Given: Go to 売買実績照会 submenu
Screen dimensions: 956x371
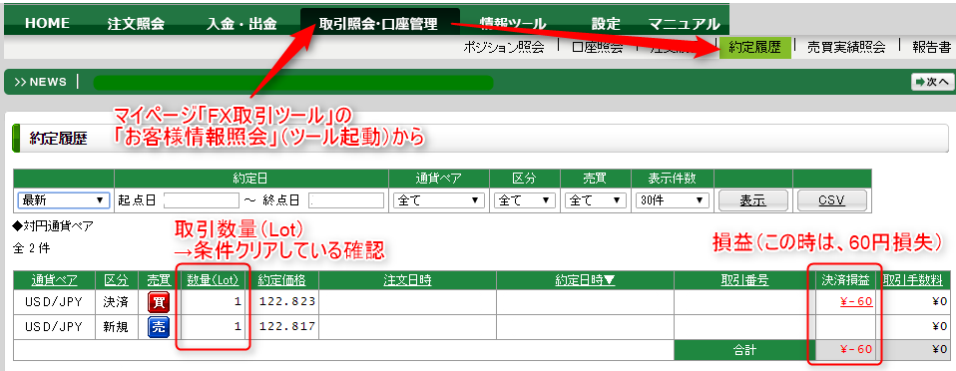Looking at the screenshot, I should click(846, 48).
